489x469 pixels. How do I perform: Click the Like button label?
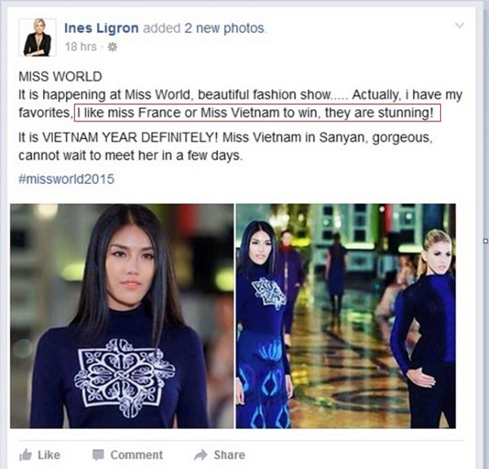[49, 455]
